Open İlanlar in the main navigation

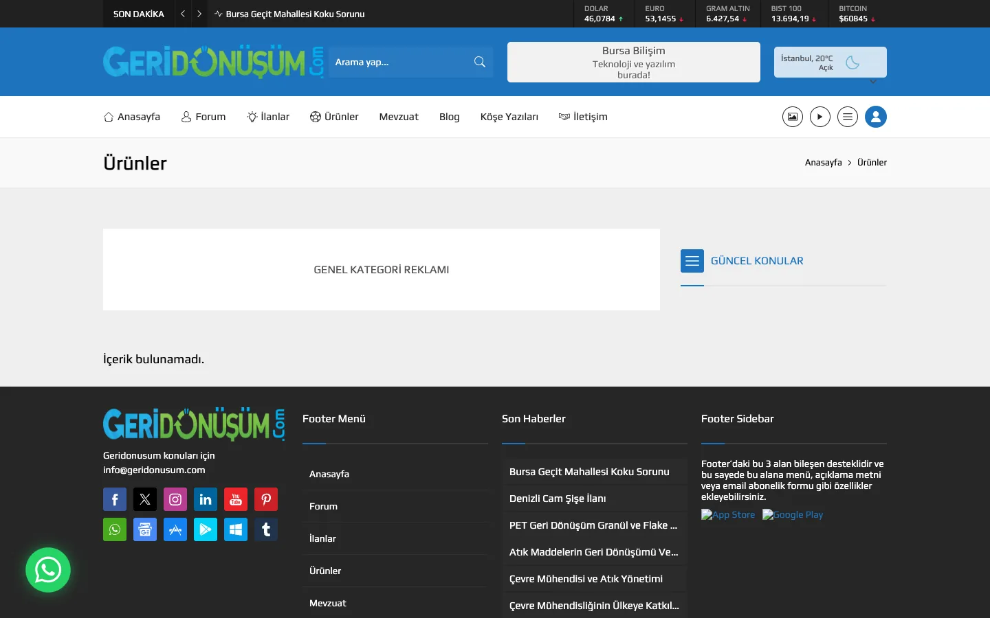point(268,117)
